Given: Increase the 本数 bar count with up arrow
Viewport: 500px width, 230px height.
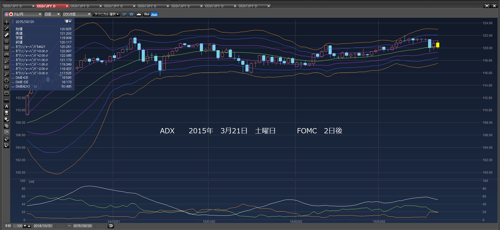Looking at the screenshot, I should pyautogui.click(x=29, y=226).
